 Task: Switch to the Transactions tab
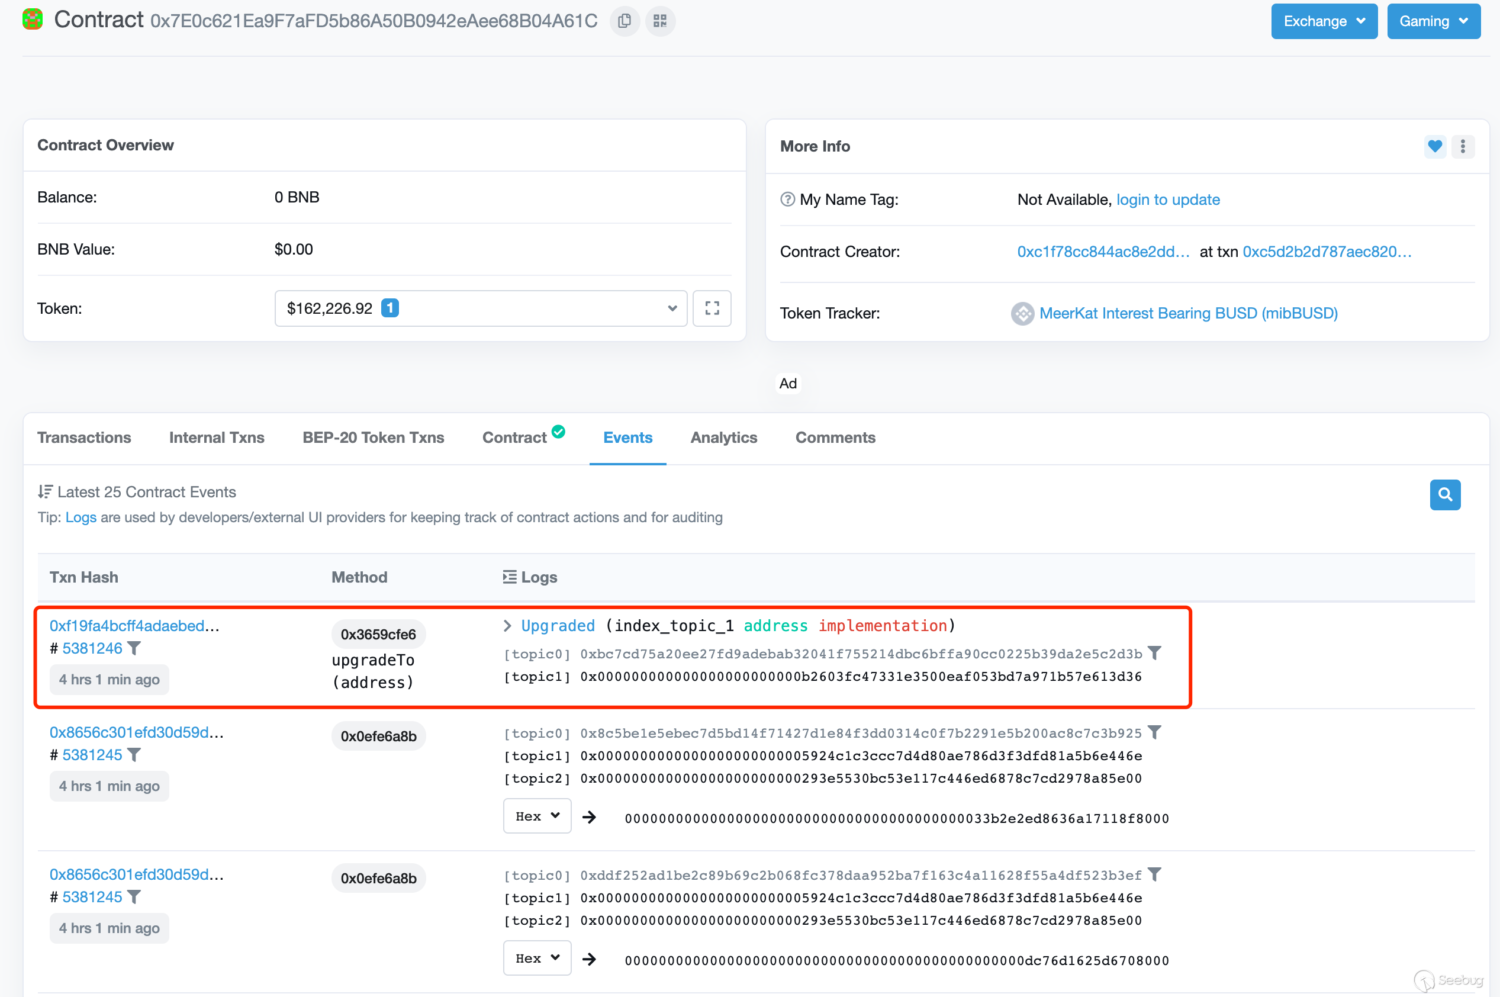(84, 438)
